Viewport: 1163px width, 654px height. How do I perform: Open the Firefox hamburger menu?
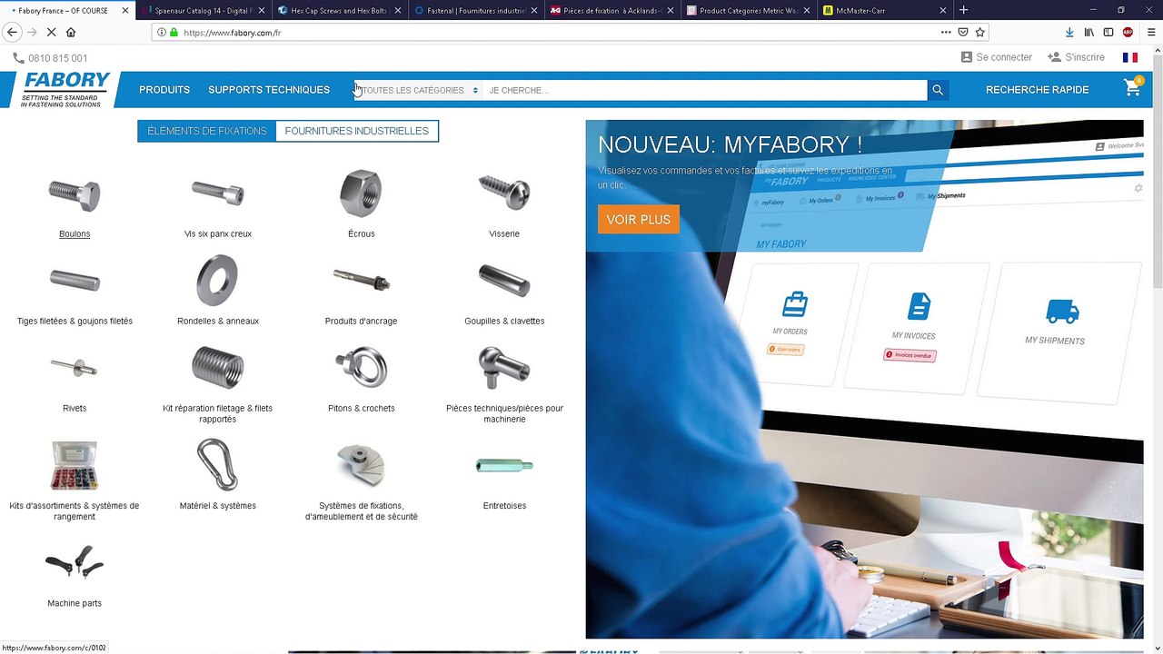[1151, 32]
